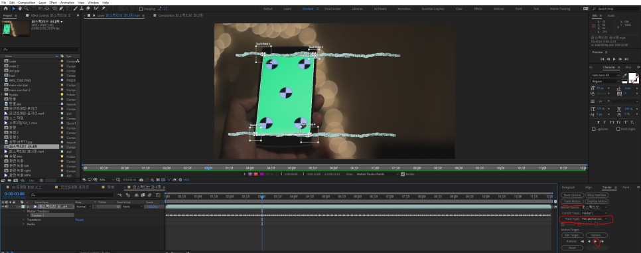Image resolution: width=641 pixels, height=253 pixels.
Task: Switch to the Align panel tab
Action: tap(589, 187)
